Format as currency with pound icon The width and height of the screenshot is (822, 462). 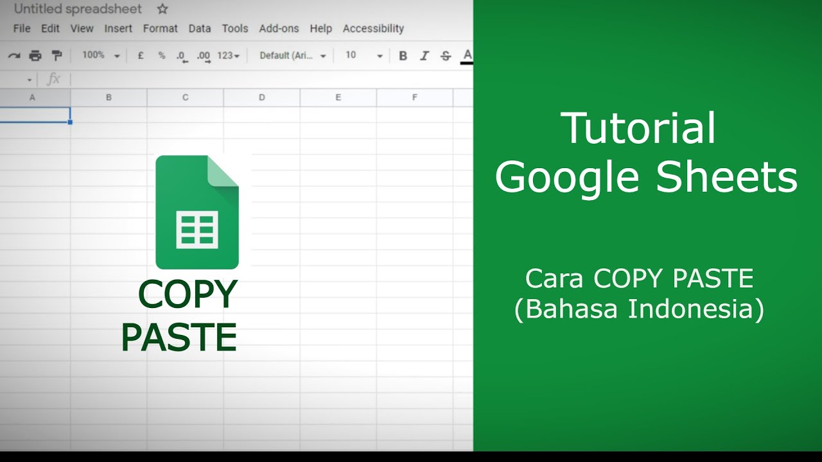141,56
